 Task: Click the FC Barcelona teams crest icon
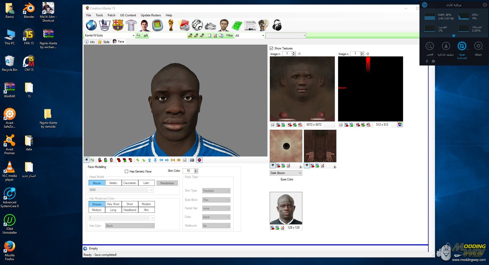click(118, 25)
